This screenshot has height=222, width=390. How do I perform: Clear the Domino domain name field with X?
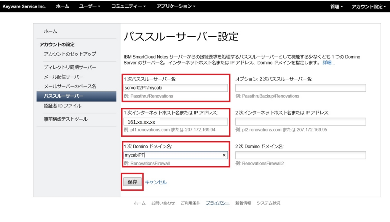point(224,155)
